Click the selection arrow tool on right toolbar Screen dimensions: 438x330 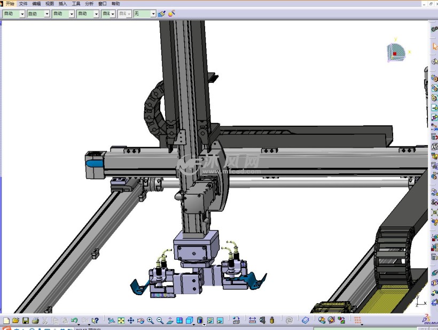[434, 46]
